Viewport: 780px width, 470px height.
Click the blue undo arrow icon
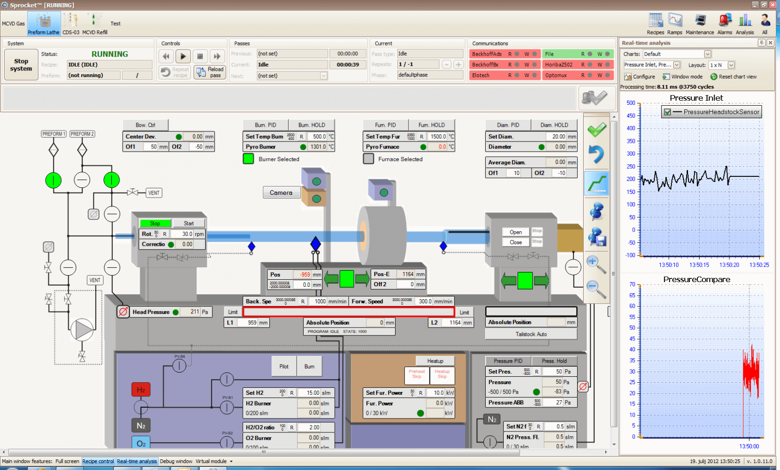tap(597, 155)
